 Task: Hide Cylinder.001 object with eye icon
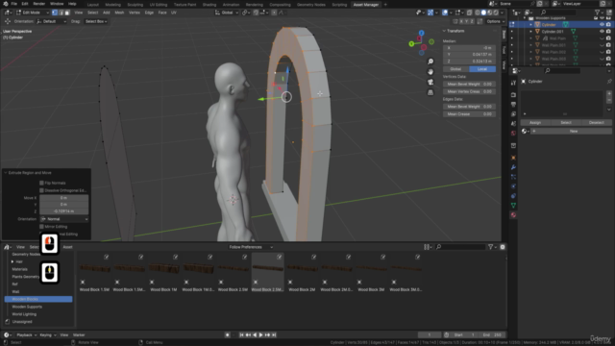602,32
